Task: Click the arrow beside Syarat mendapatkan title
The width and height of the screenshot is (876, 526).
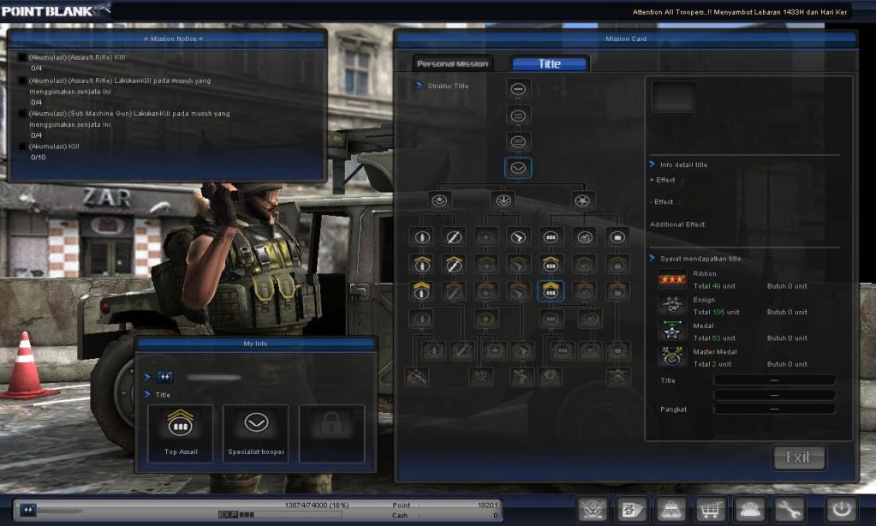Action: pyautogui.click(x=652, y=258)
